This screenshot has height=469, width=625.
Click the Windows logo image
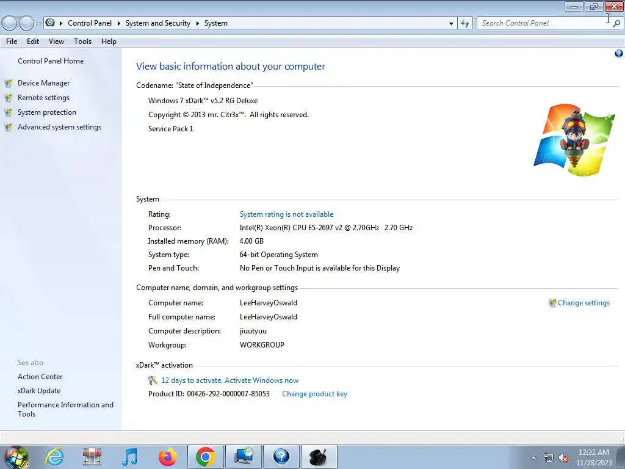[x=574, y=140]
